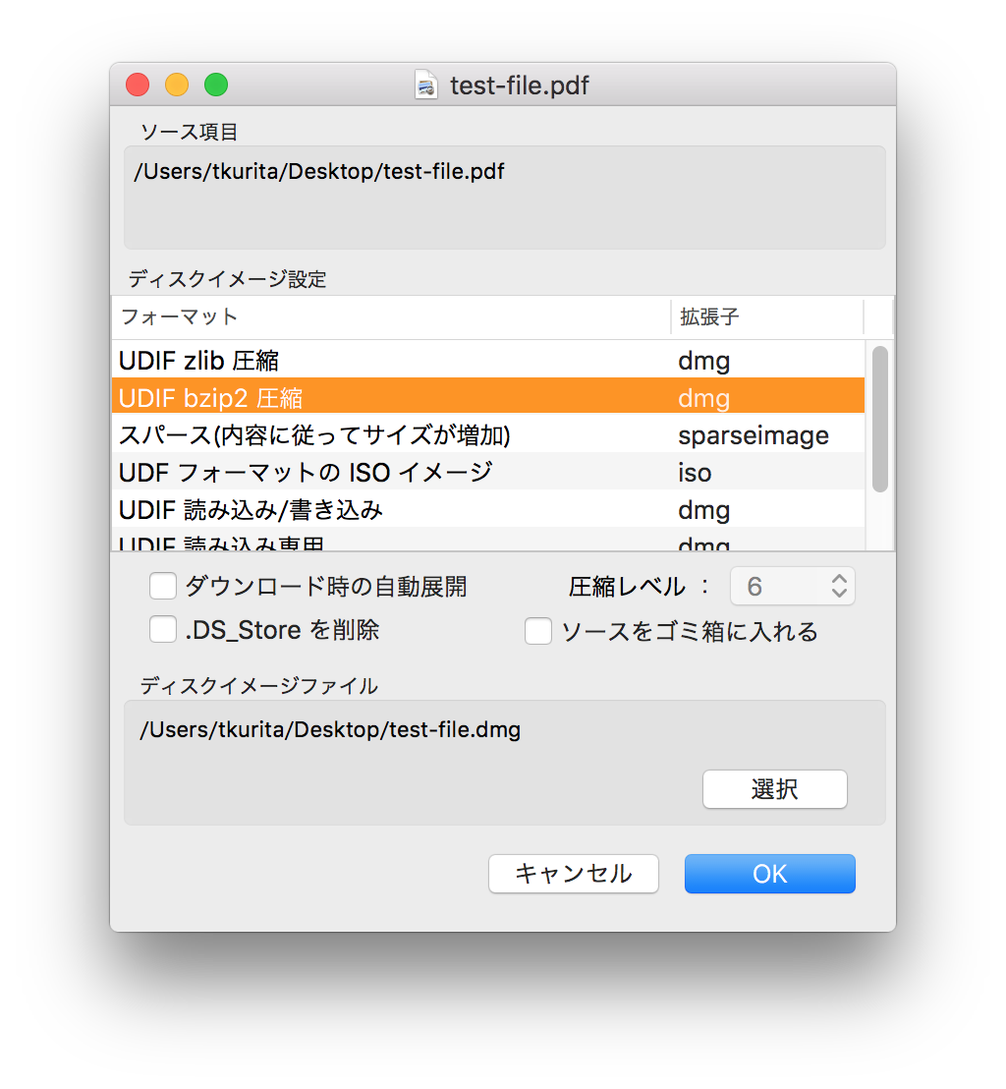
Task: Open the 圧縮レベル dropdown showing 6
Action: click(793, 587)
